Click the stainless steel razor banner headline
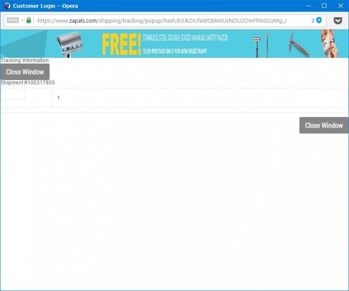 point(185,38)
